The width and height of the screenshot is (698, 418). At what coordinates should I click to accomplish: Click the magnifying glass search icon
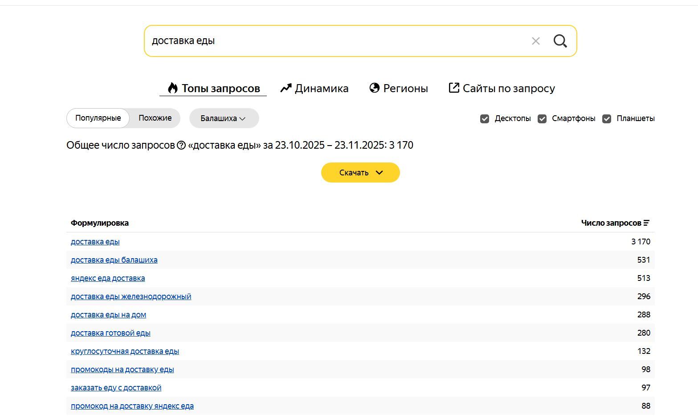coord(560,41)
